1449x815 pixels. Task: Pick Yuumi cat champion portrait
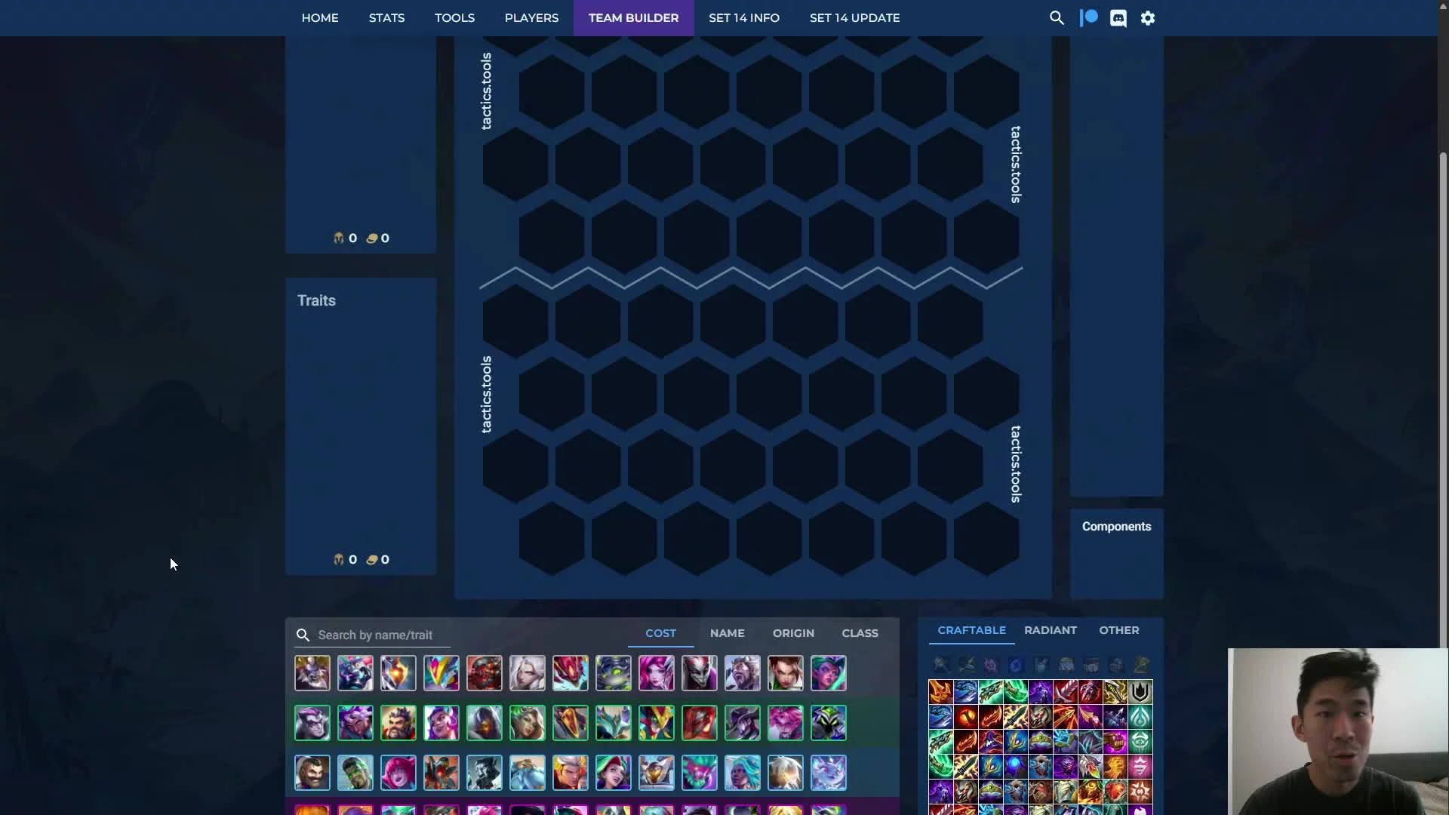tap(828, 773)
